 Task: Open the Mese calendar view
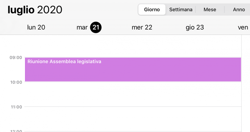210,9
